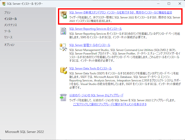Open the メンテナンス section
This screenshot has width=185, height=140.
(x=10, y=25)
